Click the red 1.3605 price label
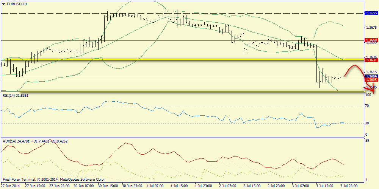379x189 pixels. 371,80
